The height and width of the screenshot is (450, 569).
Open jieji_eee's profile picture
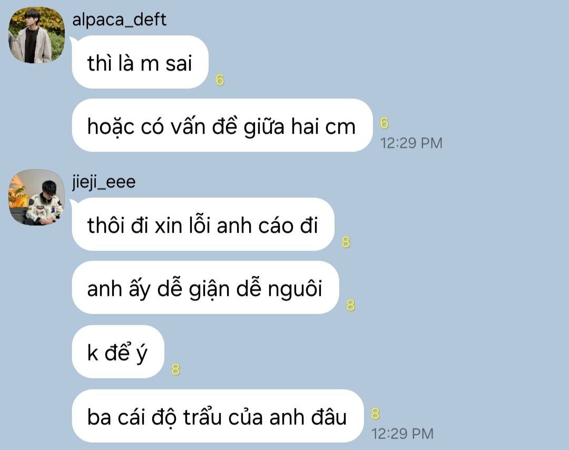click(x=37, y=197)
